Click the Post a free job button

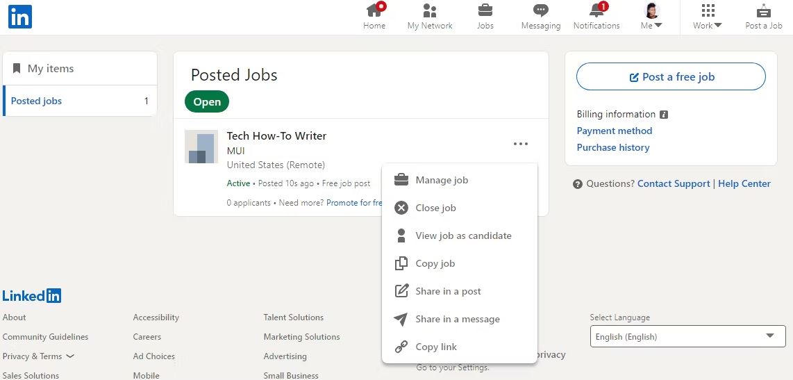pos(671,77)
